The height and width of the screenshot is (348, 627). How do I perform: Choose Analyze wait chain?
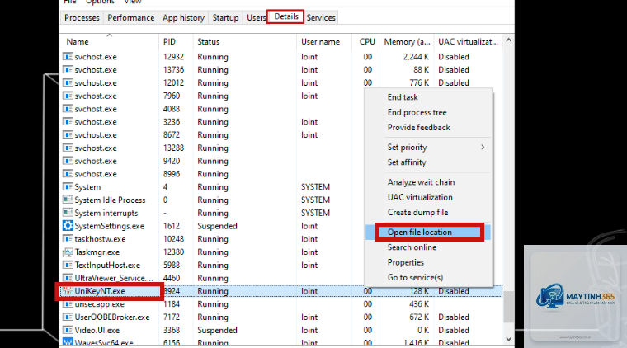pos(421,182)
